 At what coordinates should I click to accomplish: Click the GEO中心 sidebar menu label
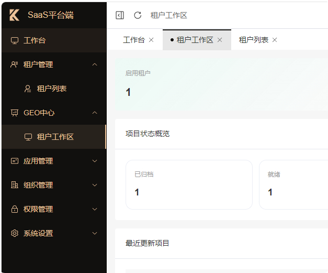coord(39,113)
